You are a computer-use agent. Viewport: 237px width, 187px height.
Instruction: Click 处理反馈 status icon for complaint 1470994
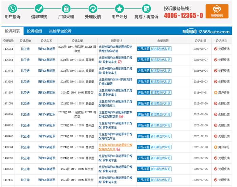click(x=216, y=114)
